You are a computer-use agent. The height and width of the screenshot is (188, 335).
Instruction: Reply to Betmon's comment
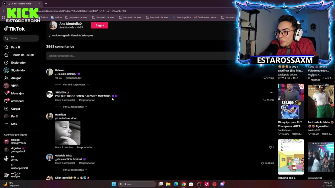(x=74, y=78)
